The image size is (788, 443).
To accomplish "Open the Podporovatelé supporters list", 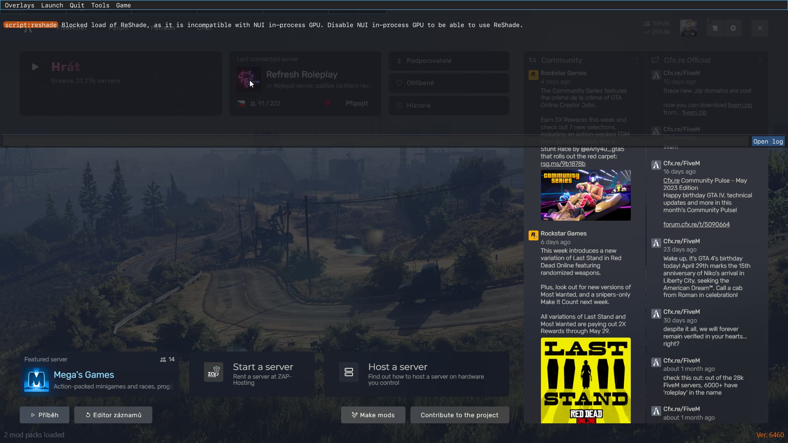I will (449, 61).
